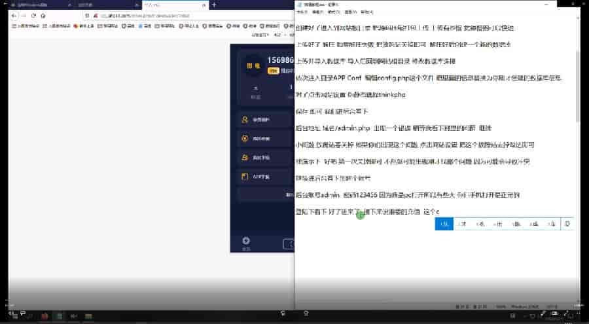Close the active browser tab
Viewport: 589px width, 324px height.
[204, 5]
